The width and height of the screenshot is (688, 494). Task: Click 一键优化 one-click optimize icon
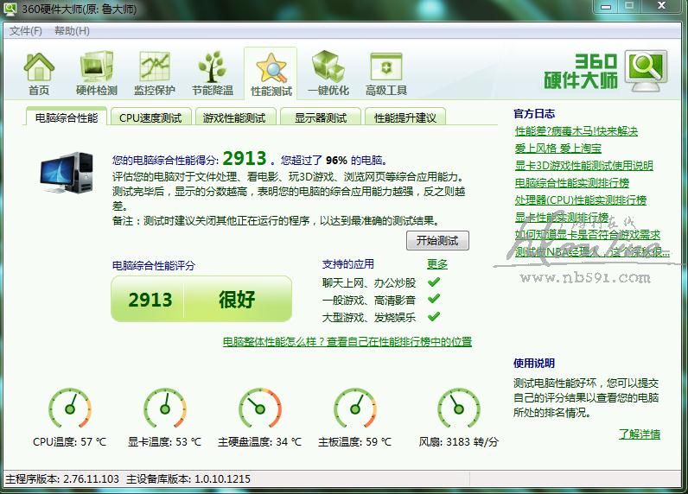pyautogui.click(x=328, y=73)
